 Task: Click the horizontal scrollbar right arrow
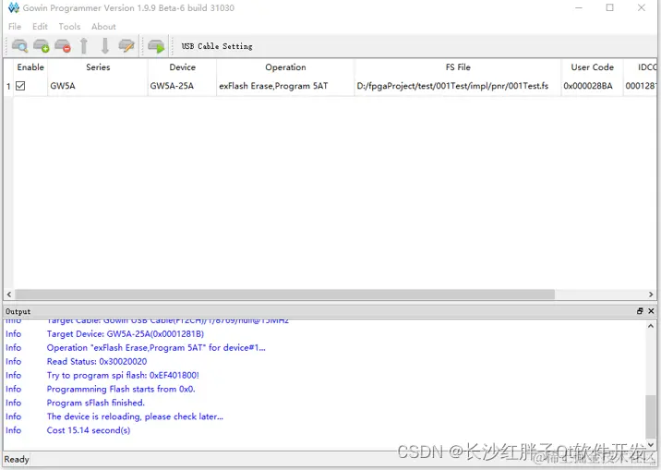651,295
